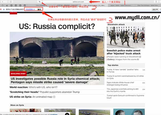Open 'Swedish police make arrest' headline
Image resolution: width=161 pixels, height=115 pixels.
(123, 52)
